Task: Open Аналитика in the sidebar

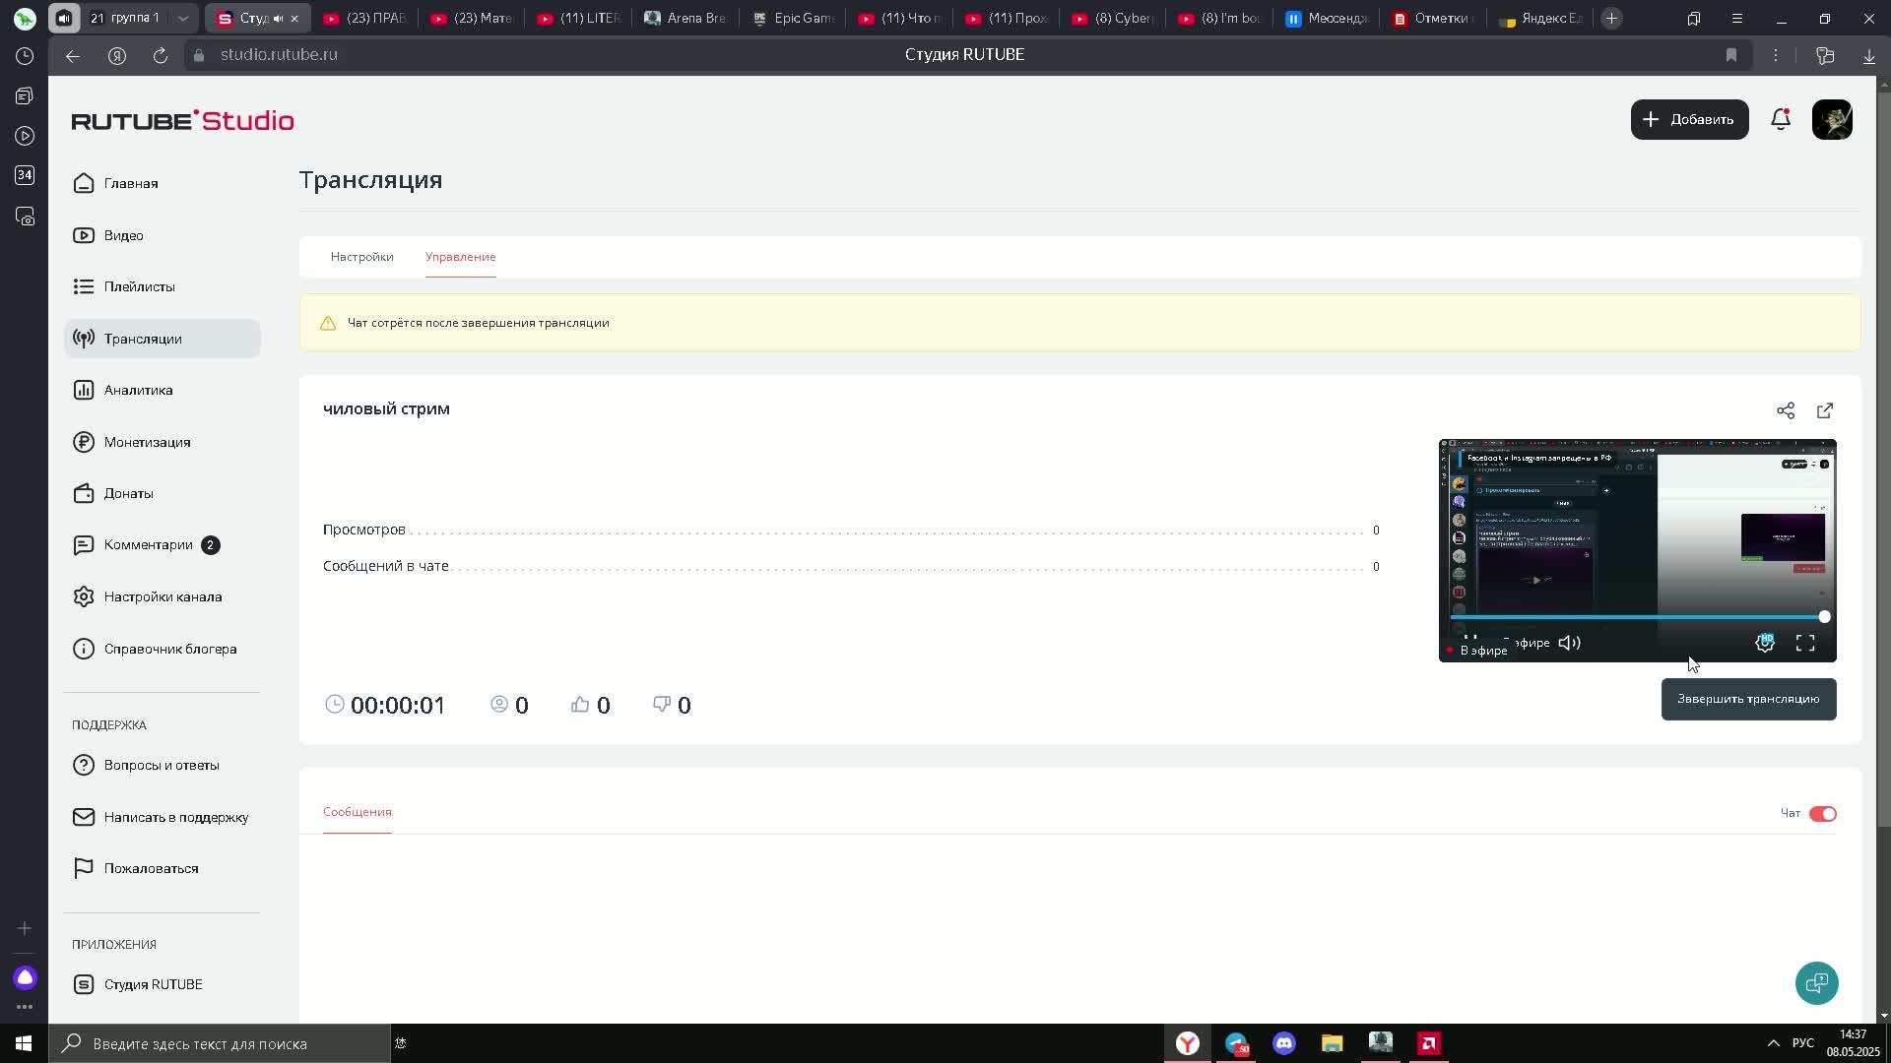Action: pos(138,390)
